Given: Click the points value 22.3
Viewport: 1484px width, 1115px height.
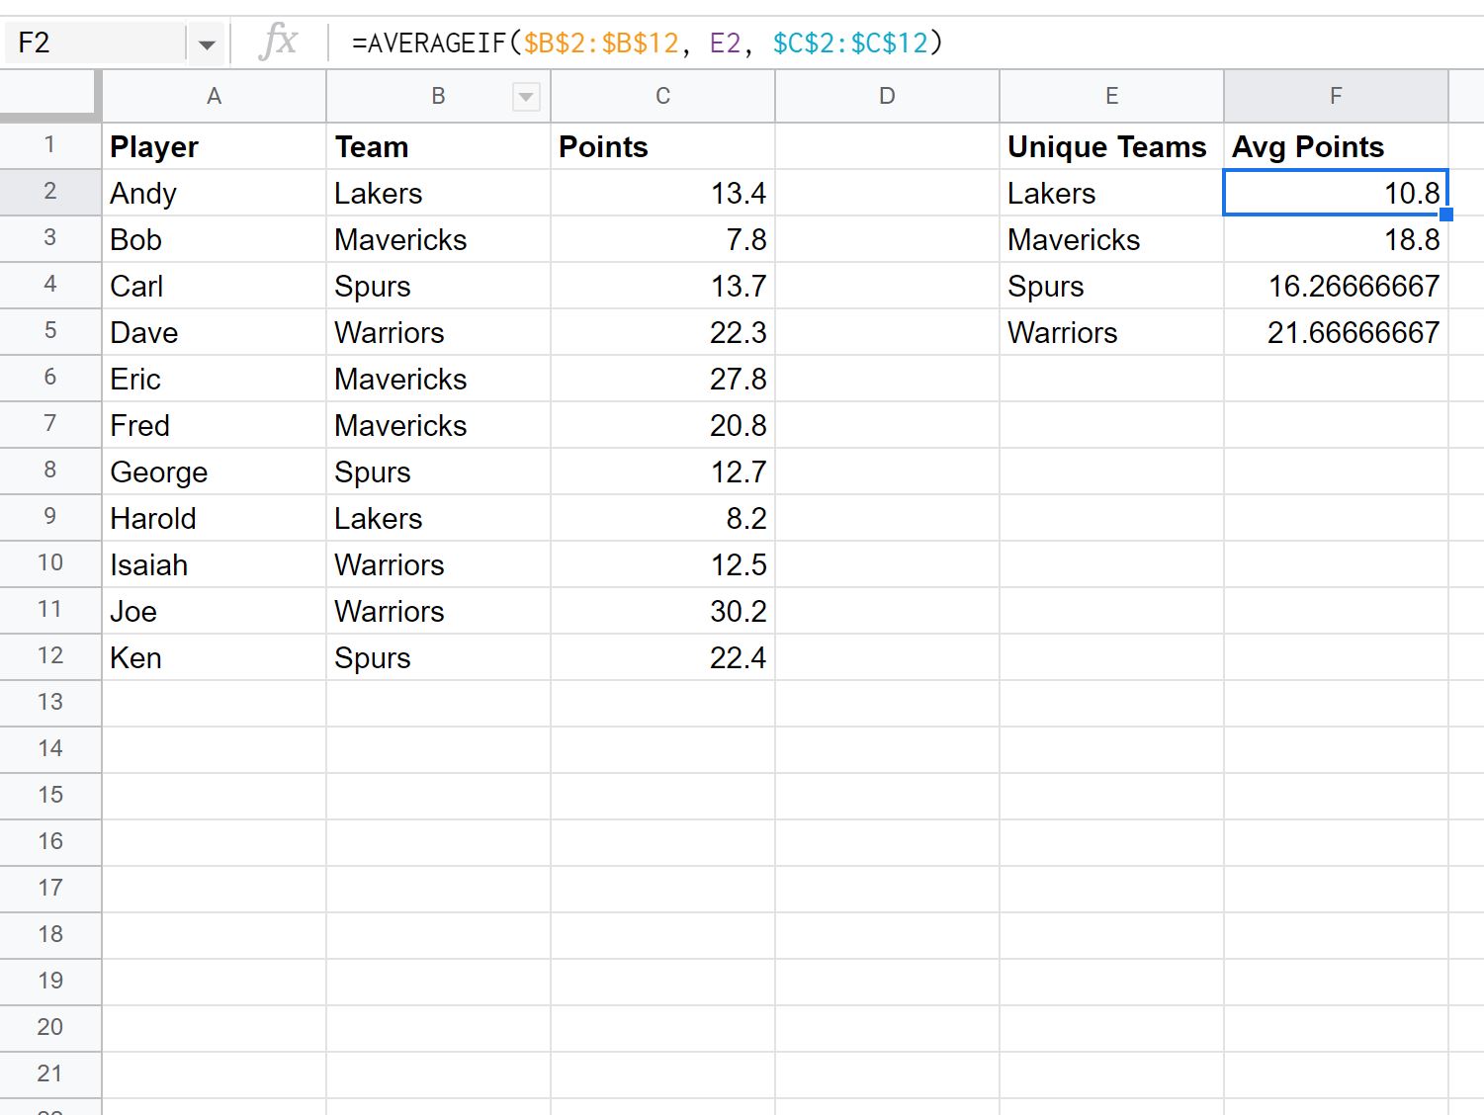Looking at the screenshot, I should [663, 332].
